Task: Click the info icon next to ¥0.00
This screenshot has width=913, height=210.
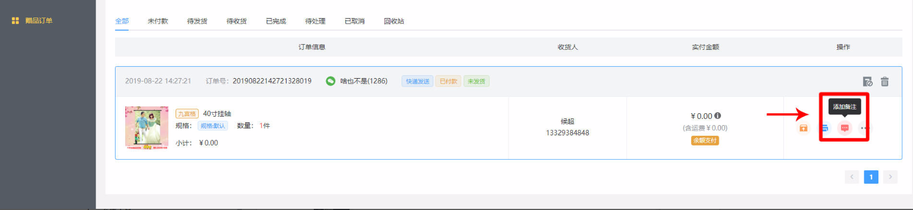Action: [x=718, y=115]
